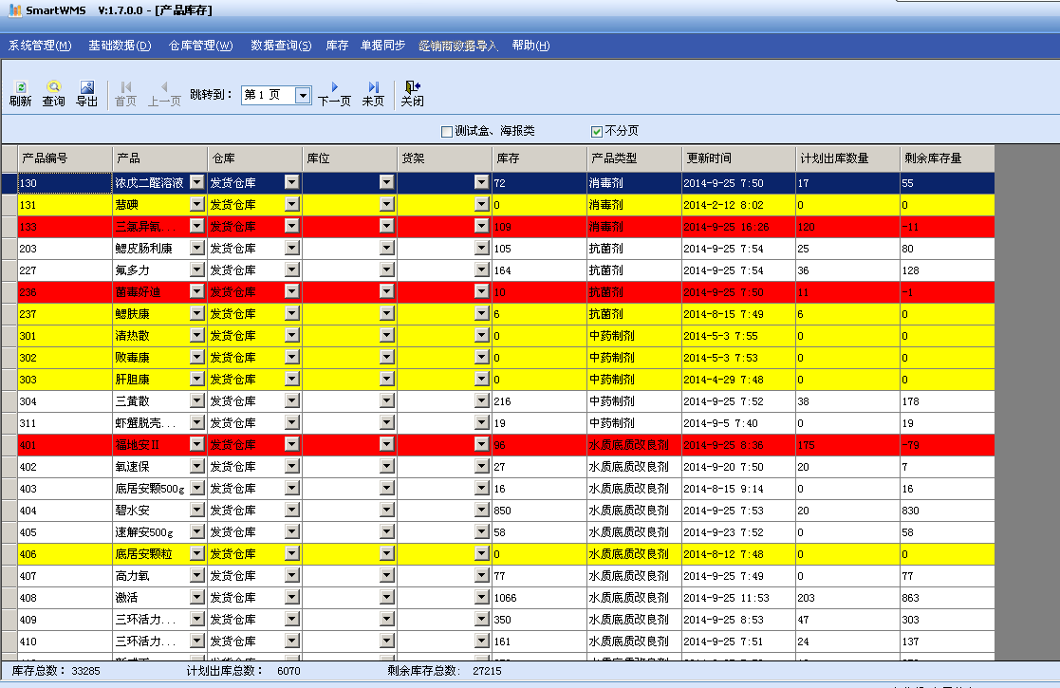Click the 剩余库存量 cell for product 404
The height and width of the screenshot is (688, 1060).
click(x=946, y=511)
